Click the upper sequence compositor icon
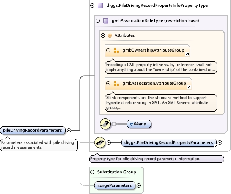 pyautogui.click(x=105, y=124)
